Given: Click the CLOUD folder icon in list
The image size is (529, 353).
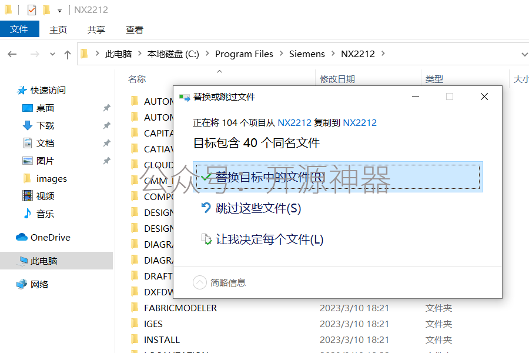Looking at the screenshot, I should tap(135, 164).
